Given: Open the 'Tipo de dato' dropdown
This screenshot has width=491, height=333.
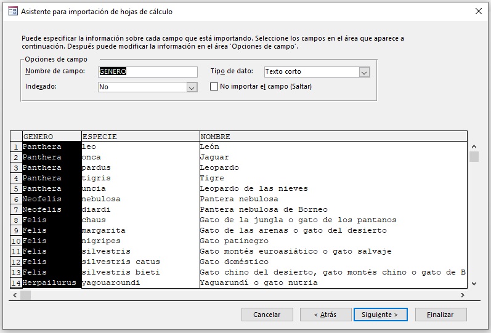Looking at the screenshot, I should coord(364,72).
